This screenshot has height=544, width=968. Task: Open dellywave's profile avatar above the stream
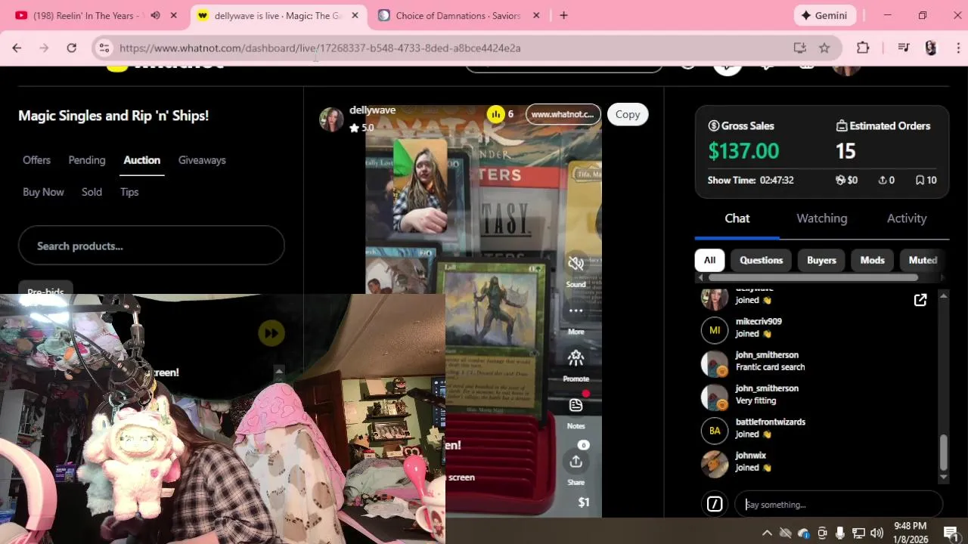pos(331,119)
